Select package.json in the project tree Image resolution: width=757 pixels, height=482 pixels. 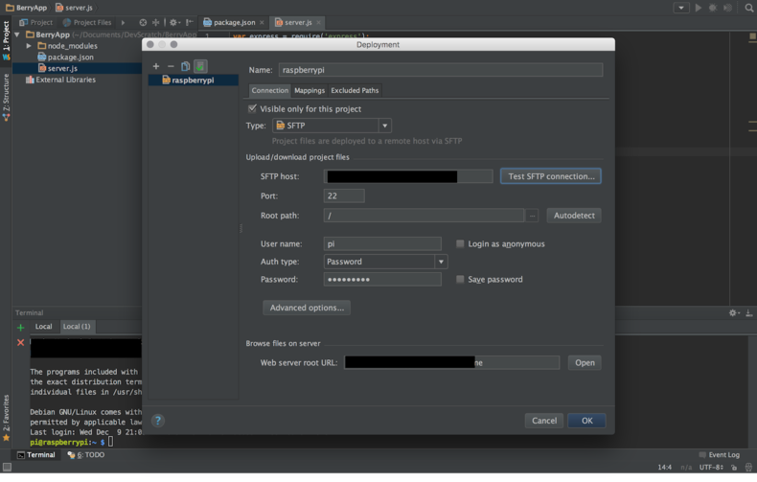click(x=71, y=57)
